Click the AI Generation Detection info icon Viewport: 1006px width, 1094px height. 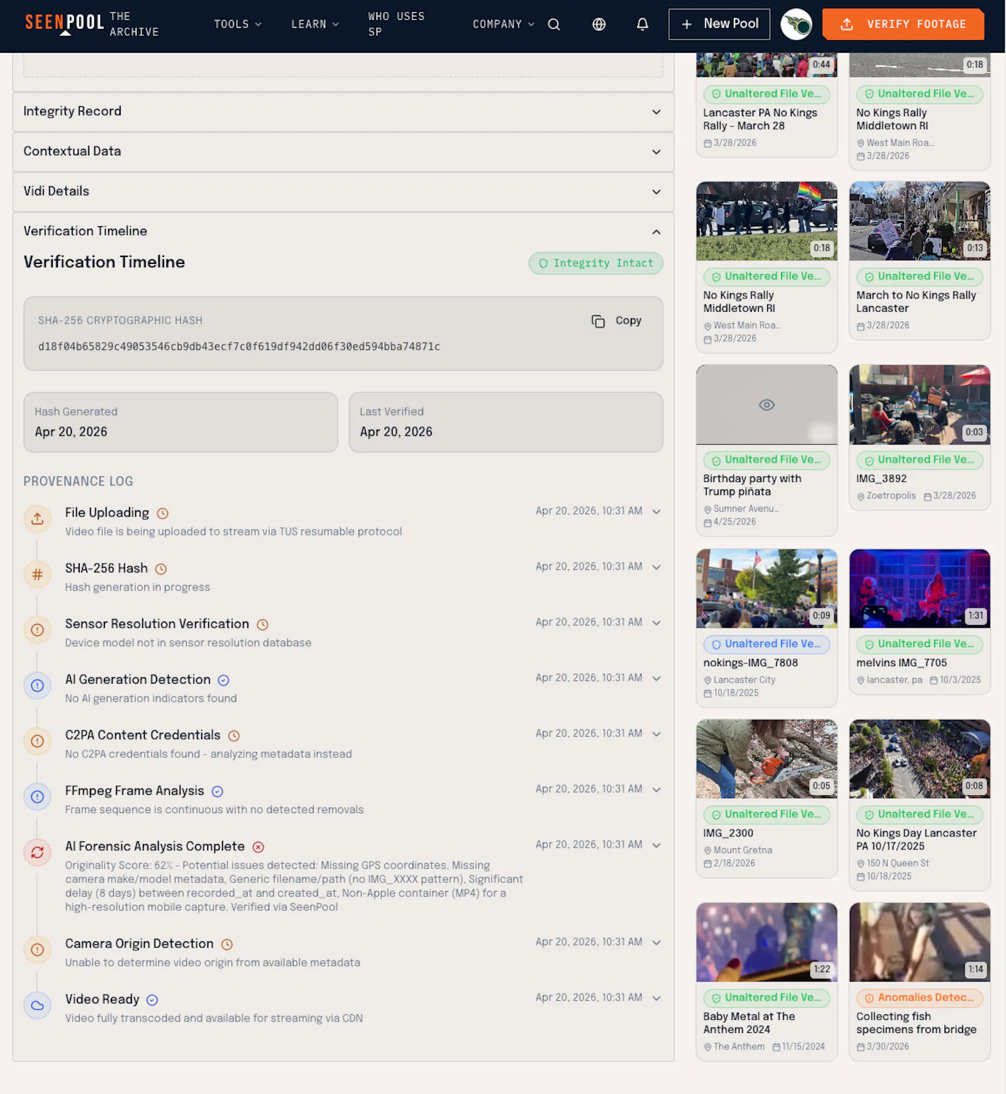[x=37, y=686]
